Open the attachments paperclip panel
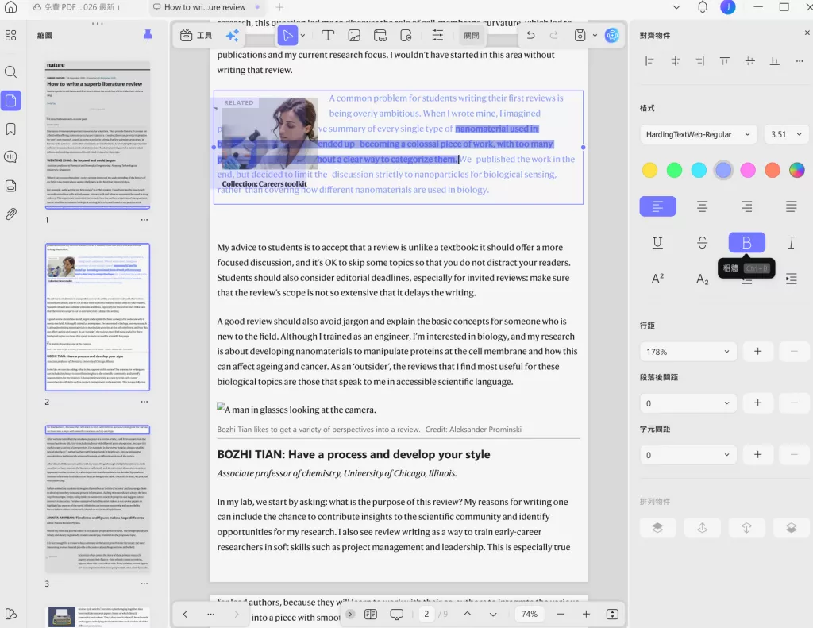The height and width of the screenshot is (628, 813). (x=11, y=214)
